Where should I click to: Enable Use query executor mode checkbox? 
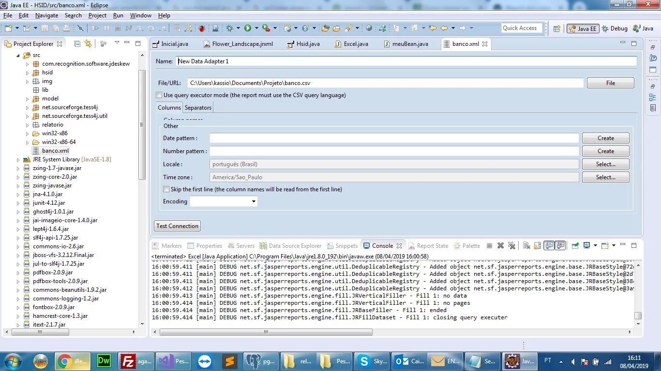coord(159,95)
